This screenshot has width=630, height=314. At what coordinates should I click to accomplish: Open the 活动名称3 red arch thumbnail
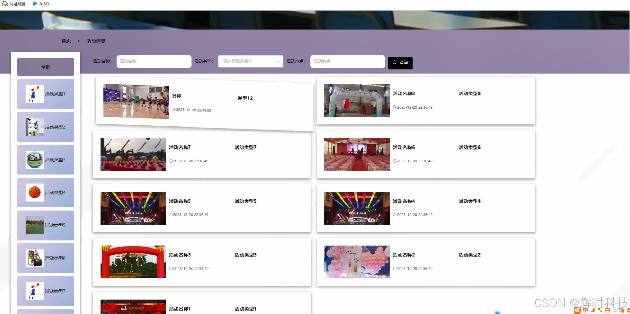point(133,262)
